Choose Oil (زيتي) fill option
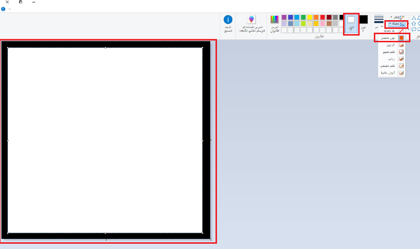The width and height of the screenshot is (420, 249). (x=392, y=59)
